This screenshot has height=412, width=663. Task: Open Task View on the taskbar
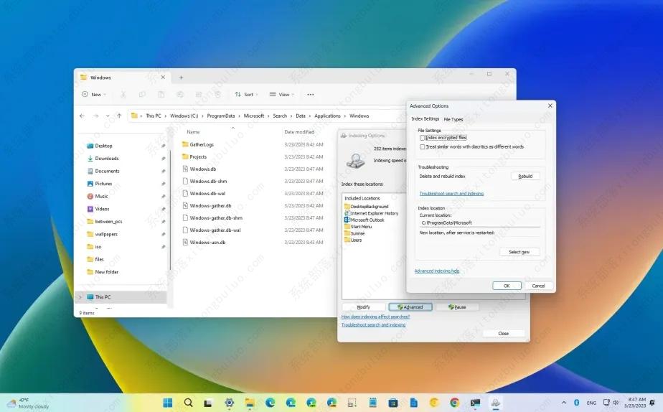207,403
